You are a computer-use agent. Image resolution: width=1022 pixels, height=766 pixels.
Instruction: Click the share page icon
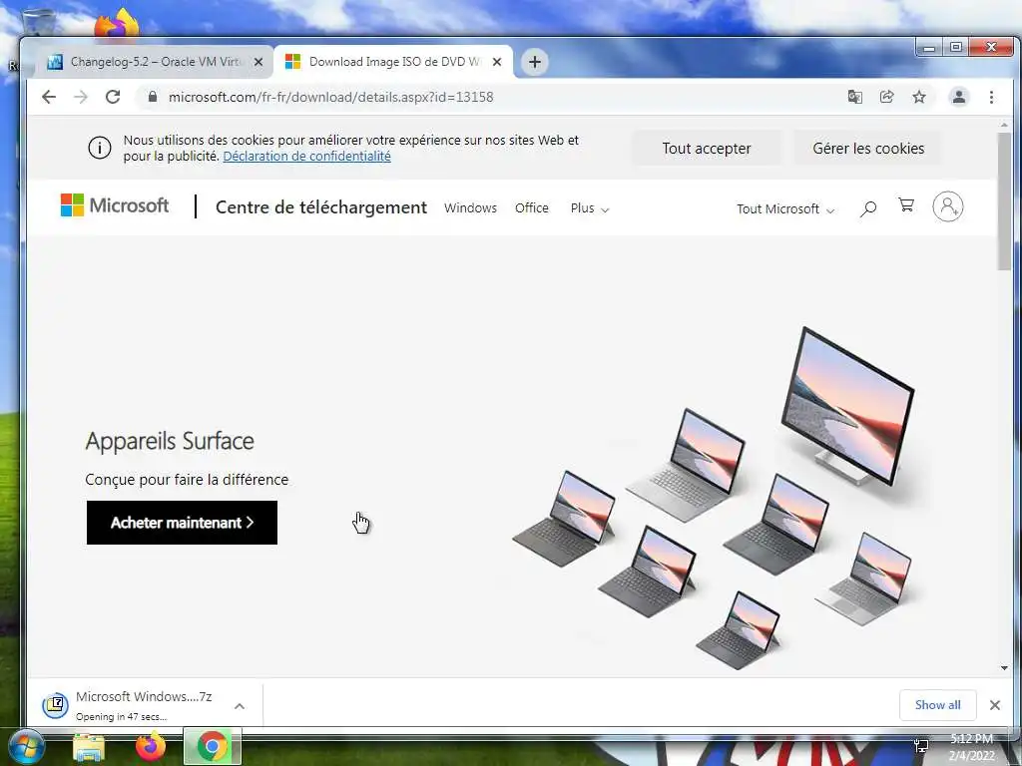point(886,97)
